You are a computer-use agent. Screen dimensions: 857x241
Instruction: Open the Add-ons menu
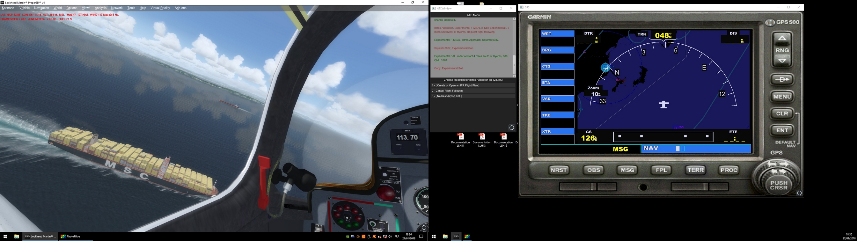pyautogui.click(x=181, y=8)
